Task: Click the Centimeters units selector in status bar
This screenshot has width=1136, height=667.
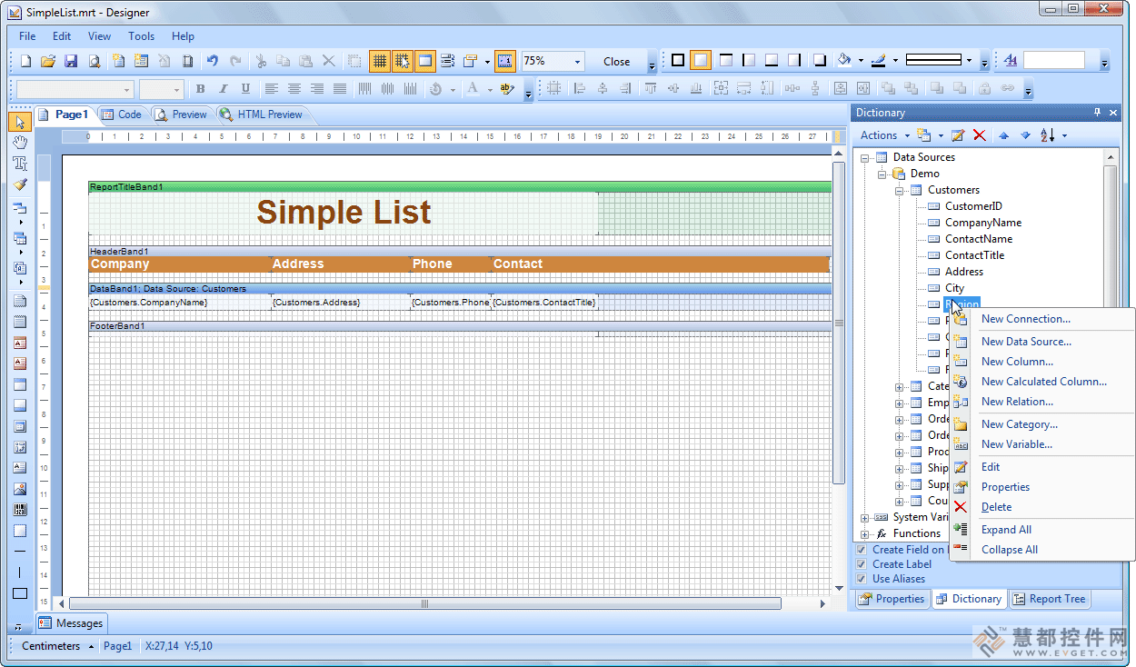Action: coord(56,646)
